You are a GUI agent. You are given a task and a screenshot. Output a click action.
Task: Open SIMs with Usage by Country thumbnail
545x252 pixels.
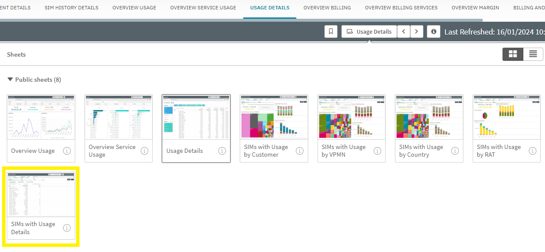click(429, 117)
